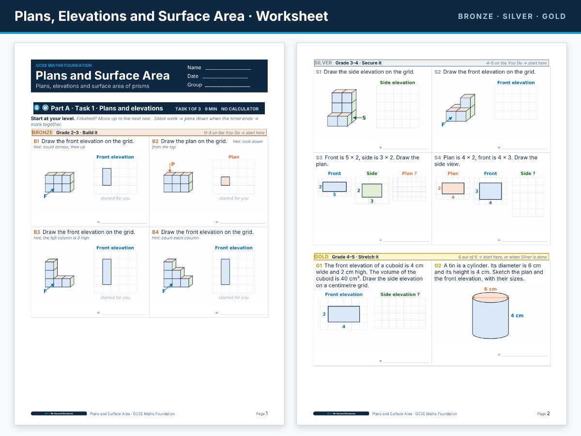Select the SILVER level band label

coord(323,63)
